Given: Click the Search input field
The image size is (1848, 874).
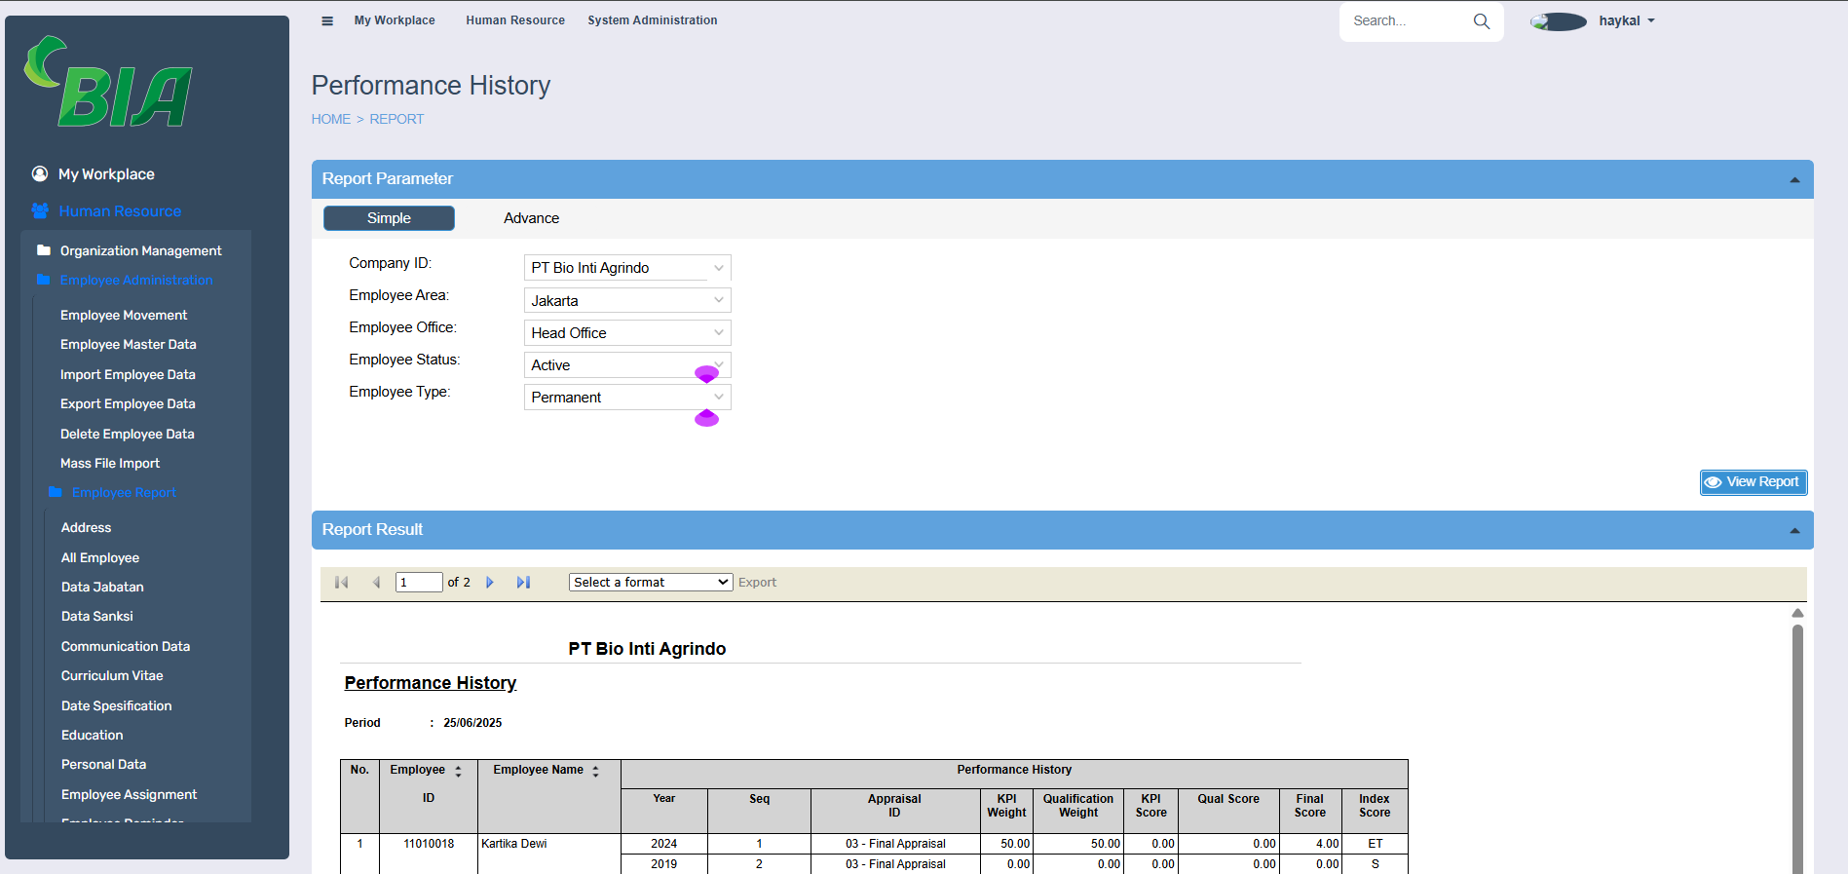Looking at the screenshot, I should coord(1408,20).
